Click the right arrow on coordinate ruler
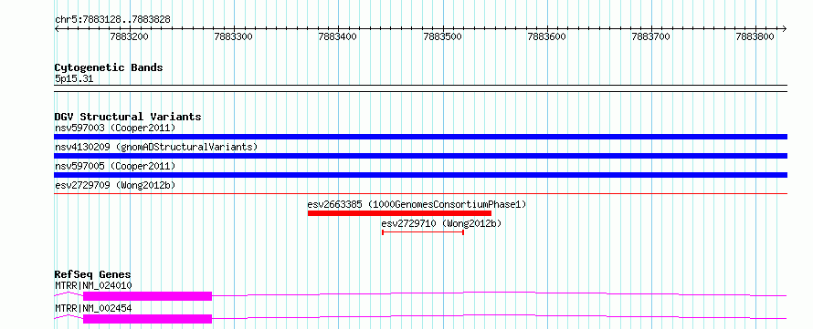The height and width of the screenshot is (329, 813). pyautogui.click(x=784, y=29)
